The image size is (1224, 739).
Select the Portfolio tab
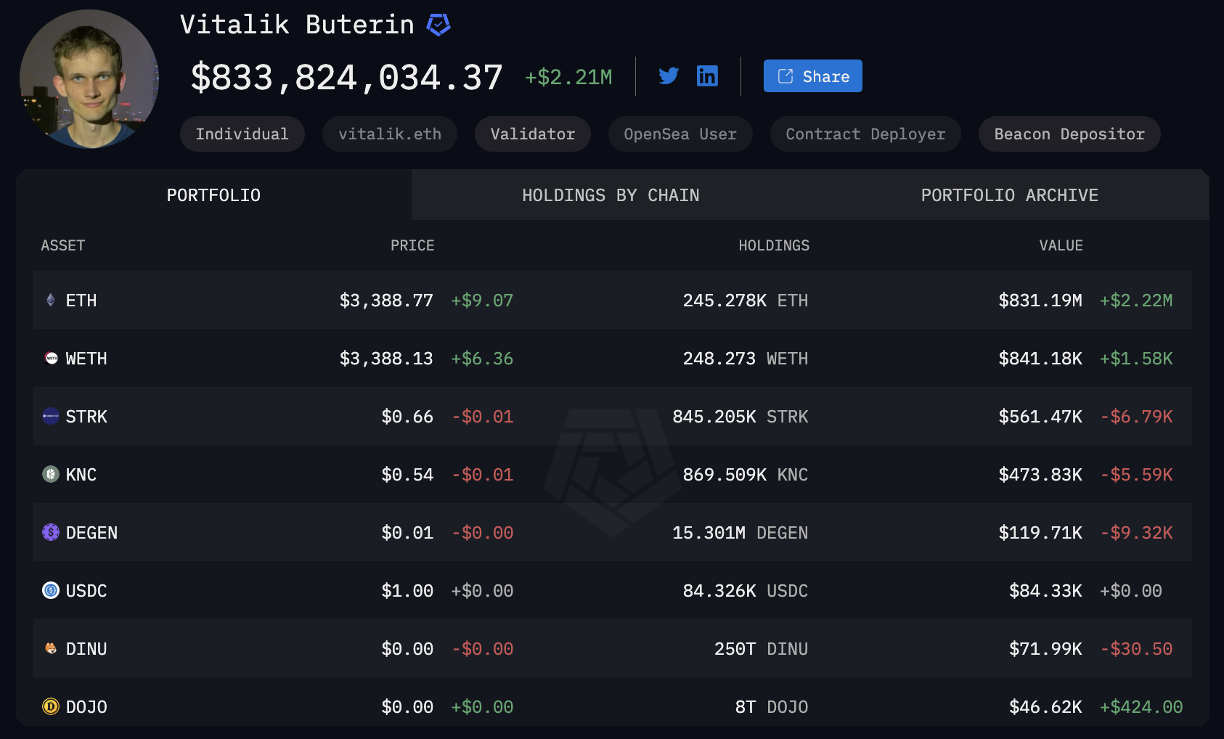coord(213,195)
